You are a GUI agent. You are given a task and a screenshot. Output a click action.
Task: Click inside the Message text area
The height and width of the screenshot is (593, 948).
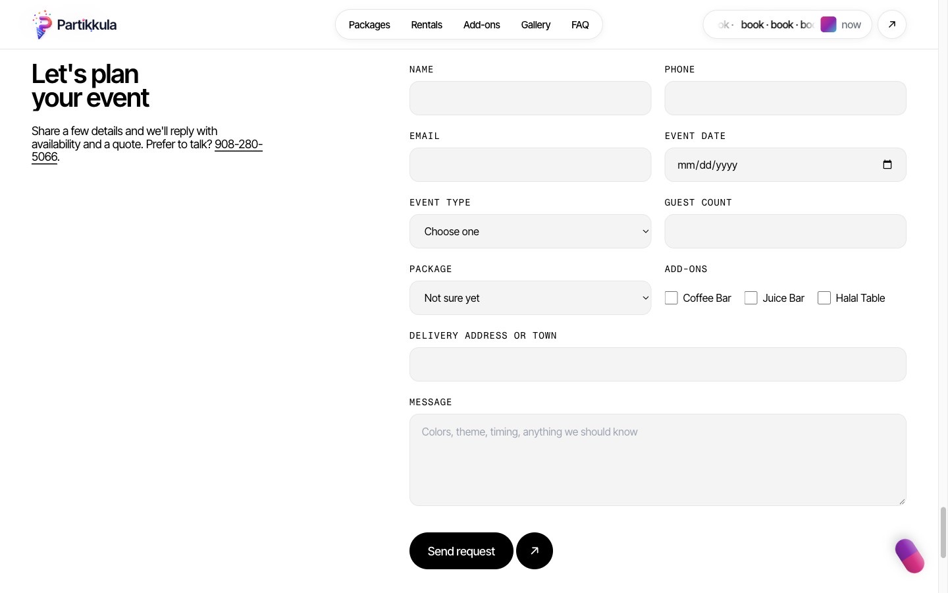[x=658, y=460]
